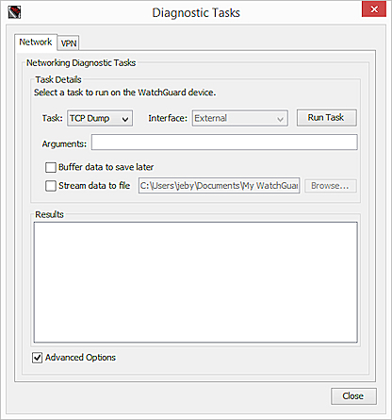This screenshot has width=392, height=420.
Task: Select the Network tab
Action: pyautogui.click(x=36, y=42)
